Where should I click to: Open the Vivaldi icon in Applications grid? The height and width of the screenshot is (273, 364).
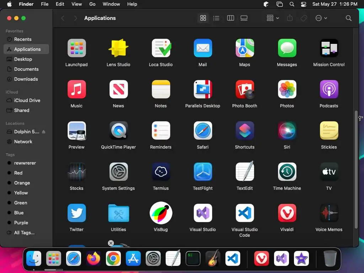pos(287,213)
